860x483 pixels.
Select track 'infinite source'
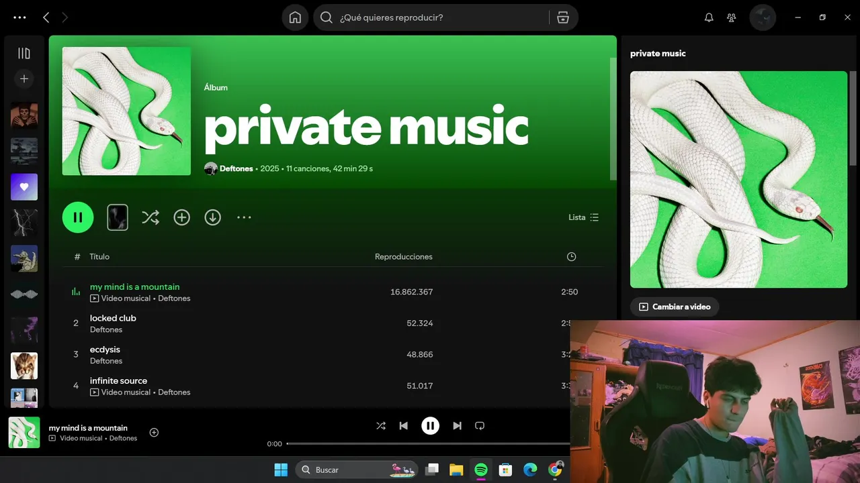pyautogui.click(x=118, y=380)
